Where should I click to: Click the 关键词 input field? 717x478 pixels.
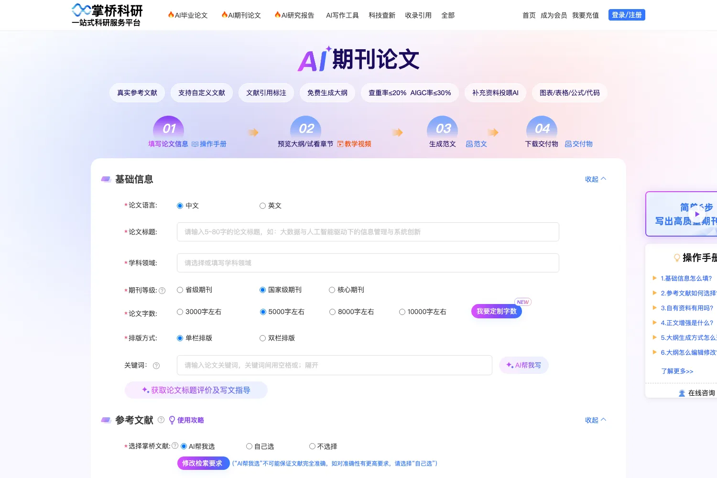pos(334,365)
